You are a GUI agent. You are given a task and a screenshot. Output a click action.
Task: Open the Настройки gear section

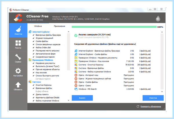pyautogui.click(x=18, y=72)
